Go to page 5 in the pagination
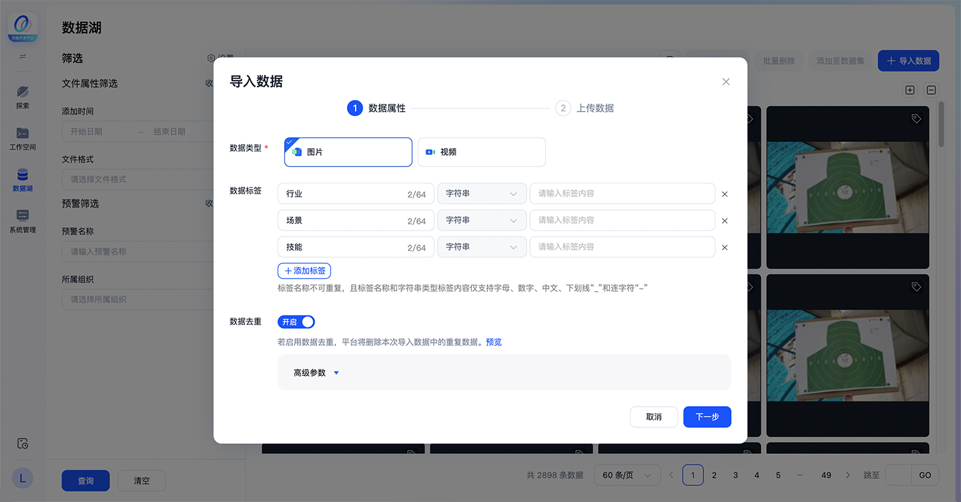The width and height of the screenshot is (961, 502). [x=778, y=475]
